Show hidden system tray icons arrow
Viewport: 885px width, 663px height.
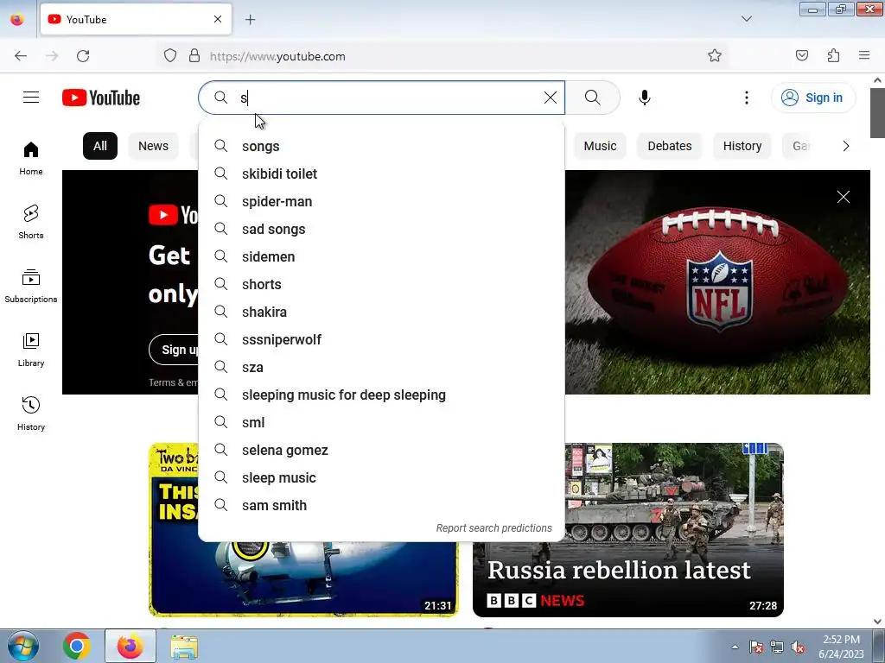pyautogui.click(x=735, y=647)
